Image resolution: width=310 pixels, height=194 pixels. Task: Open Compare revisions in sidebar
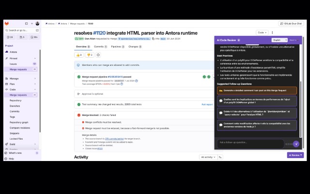[21, 128]
